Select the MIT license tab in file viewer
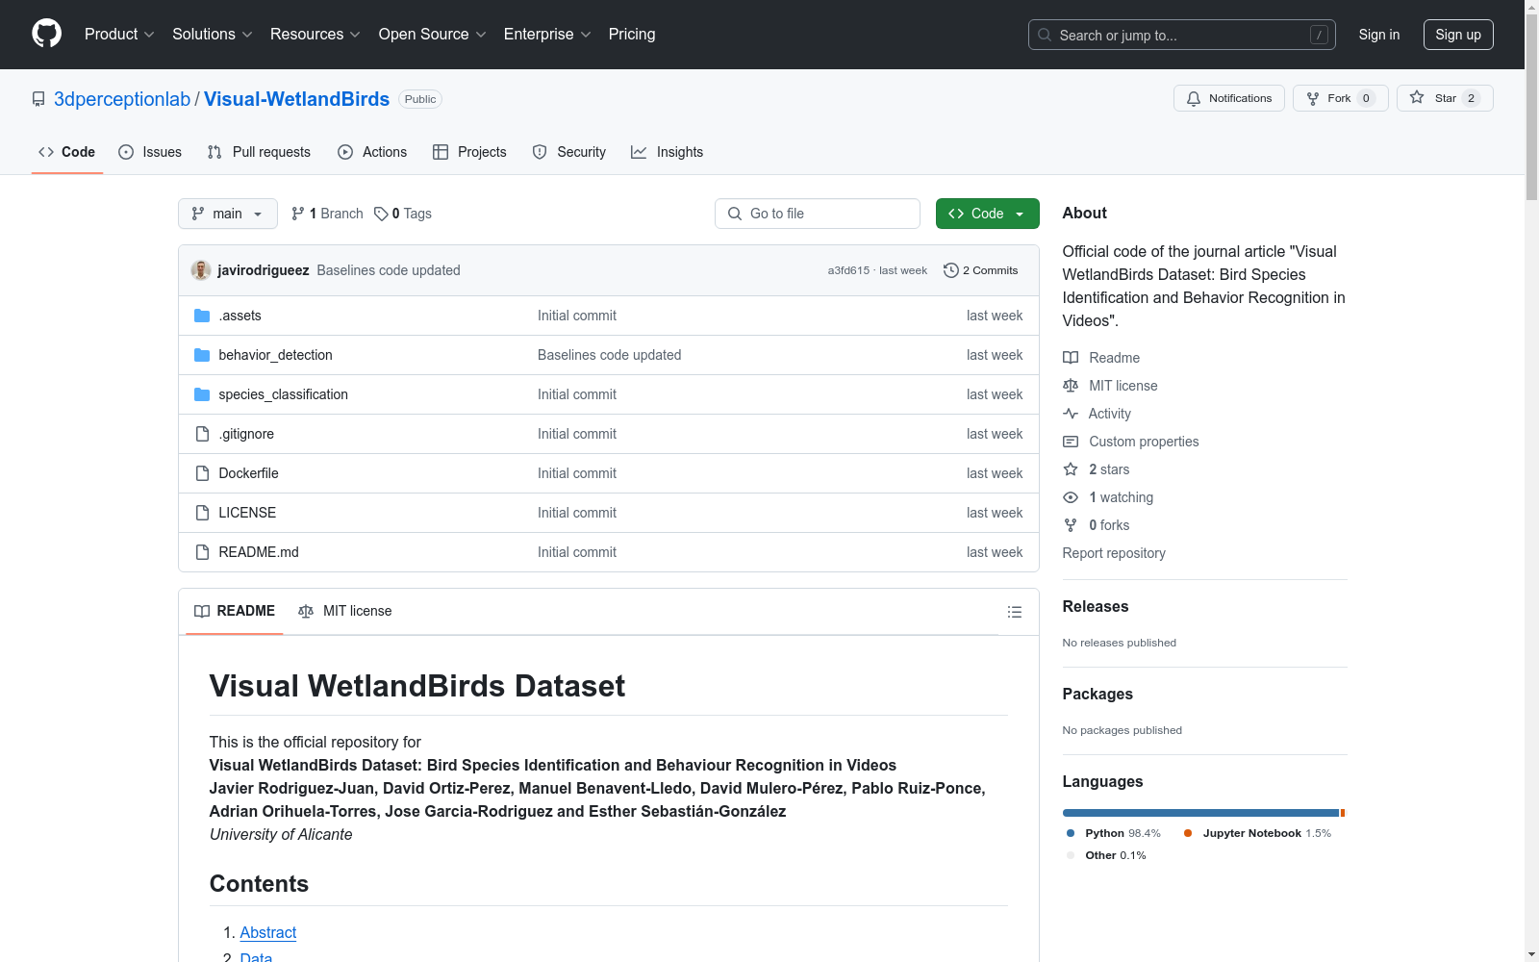Image resolution: width=1539 pixels, height=962 pixels. tap(345, 611)
